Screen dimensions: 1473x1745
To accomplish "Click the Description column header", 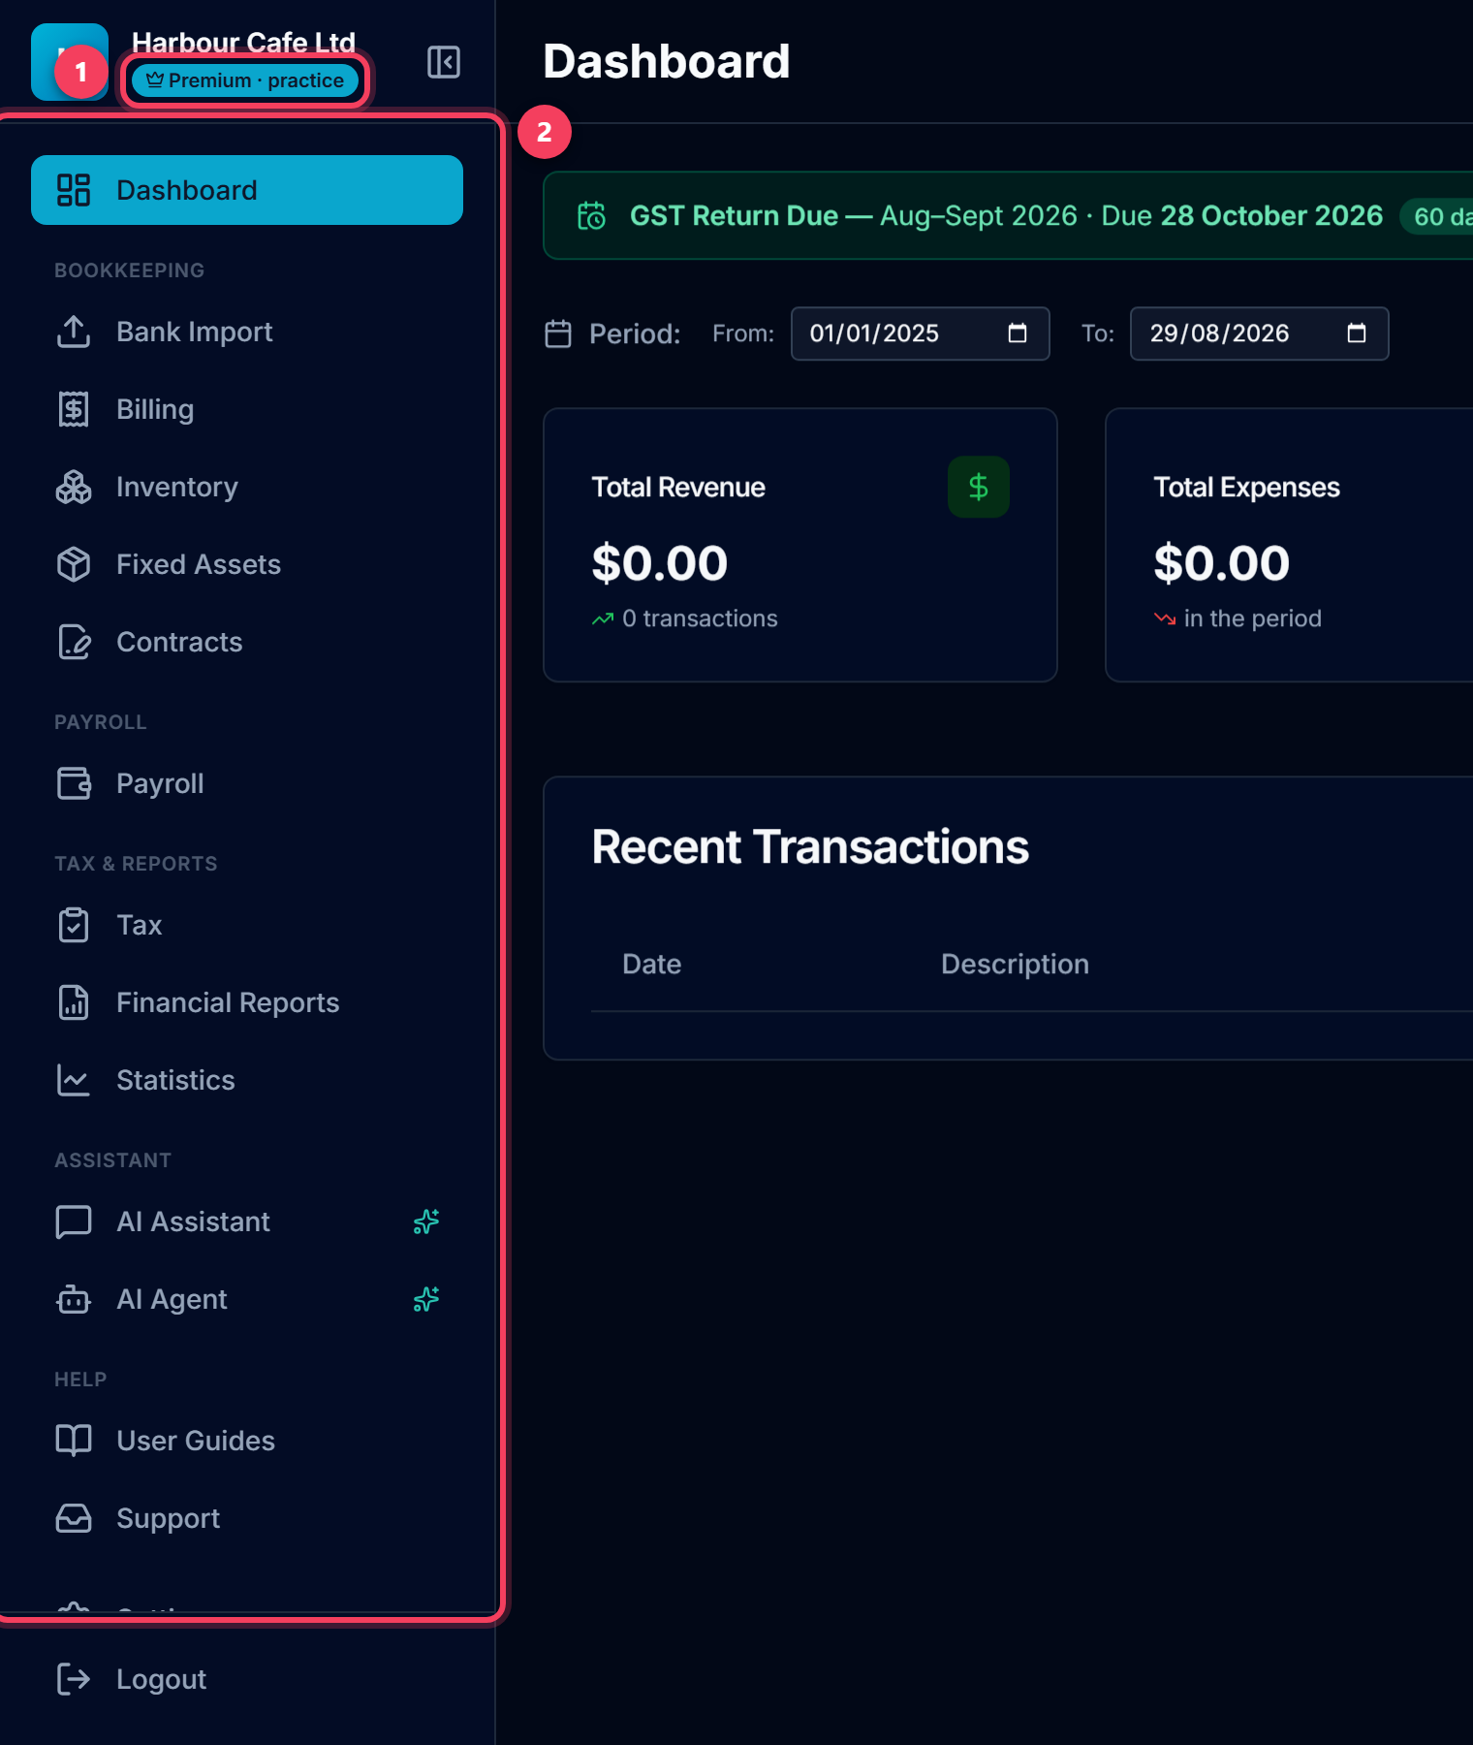I will pos(1016,964).
